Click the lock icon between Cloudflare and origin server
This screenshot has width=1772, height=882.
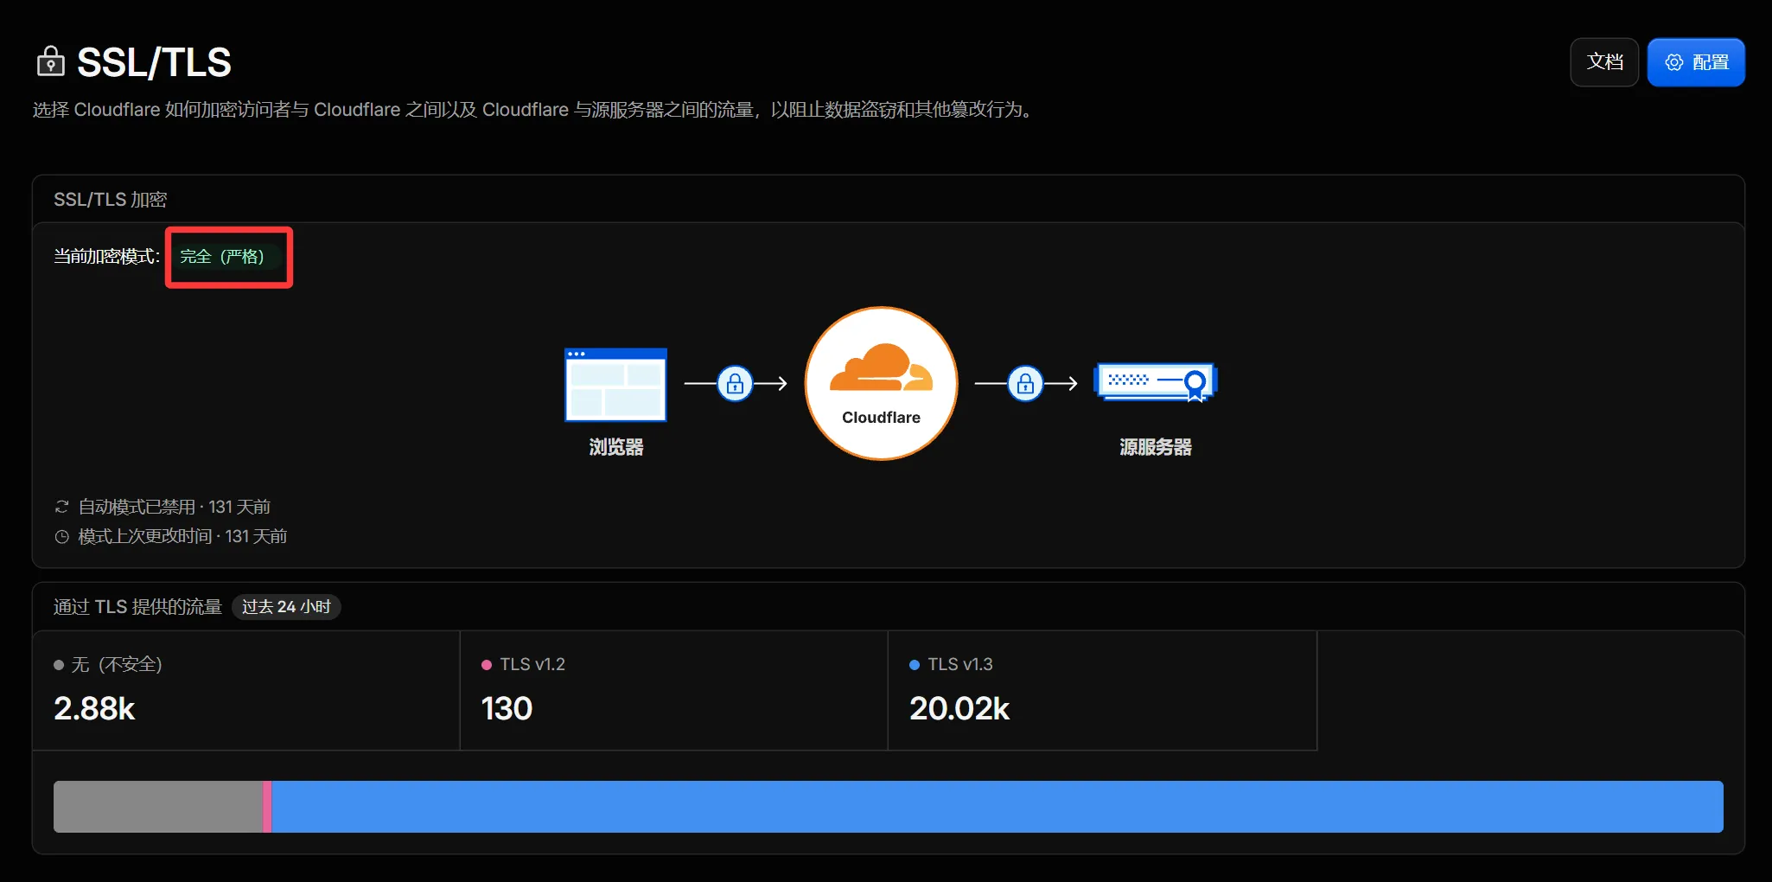1025,383
